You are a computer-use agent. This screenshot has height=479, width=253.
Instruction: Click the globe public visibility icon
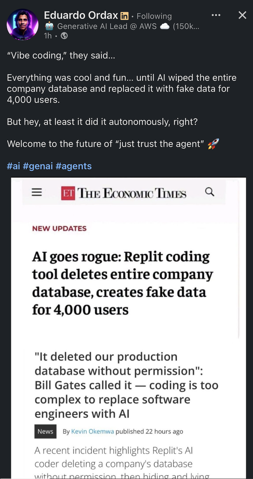[64, 36]
